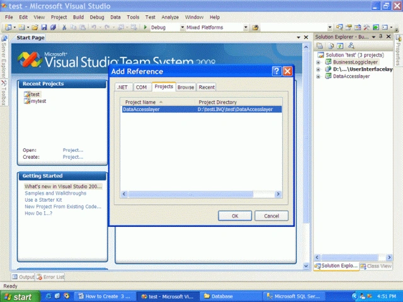Switch to the Class View tab
Viewport: 403px width, 302px height.
click(376, 266)
